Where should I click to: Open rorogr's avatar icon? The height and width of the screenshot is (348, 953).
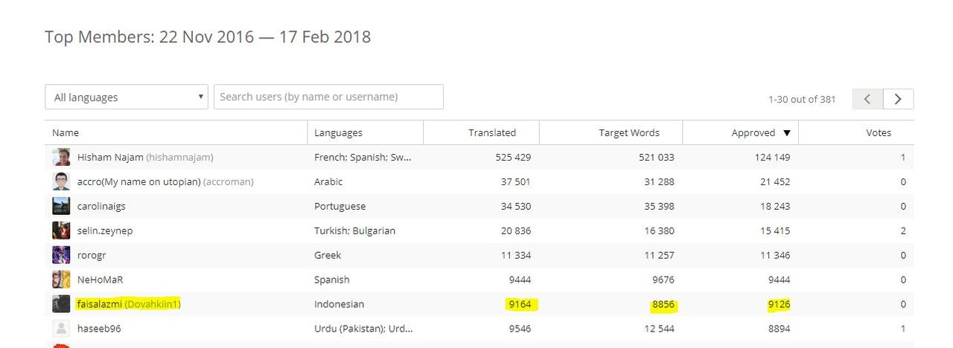(x=61, y=255)
